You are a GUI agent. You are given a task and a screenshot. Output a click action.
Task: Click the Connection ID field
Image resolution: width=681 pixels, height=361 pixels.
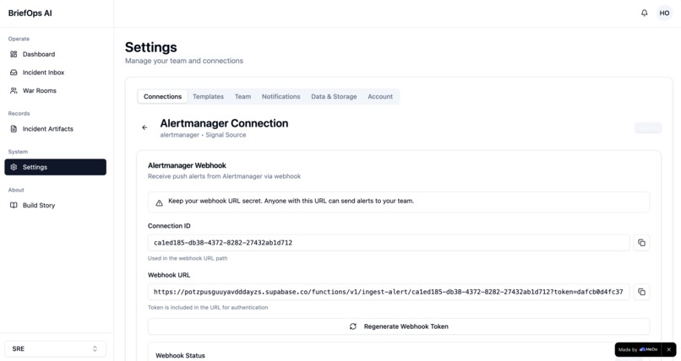389,243
